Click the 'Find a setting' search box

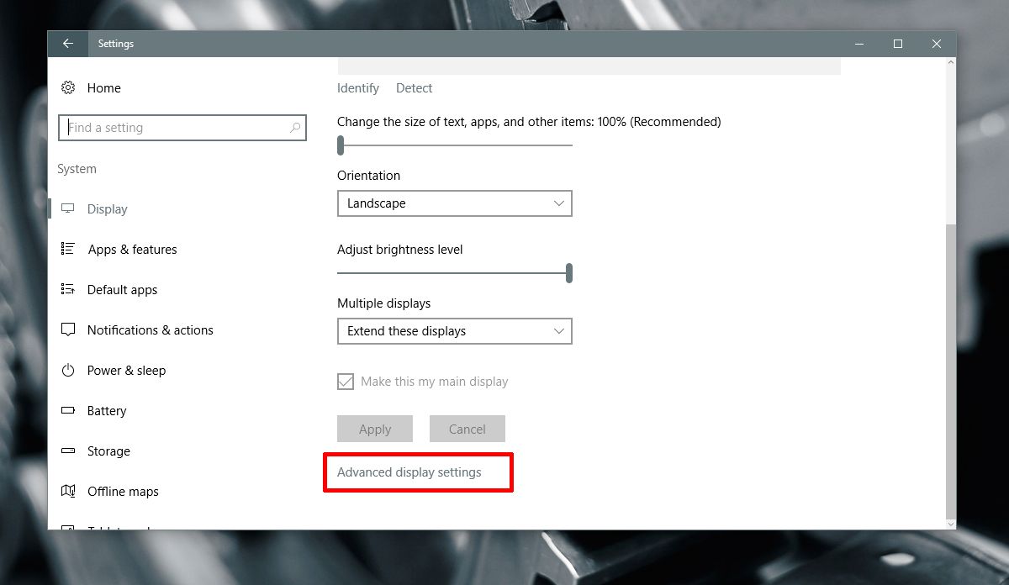177,128
